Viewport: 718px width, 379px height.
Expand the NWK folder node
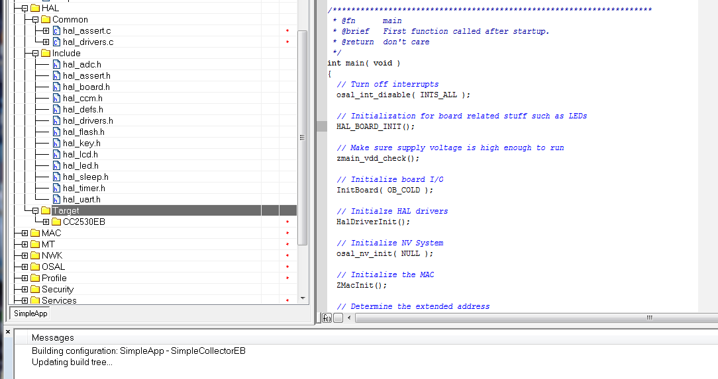tap(25, 255)
